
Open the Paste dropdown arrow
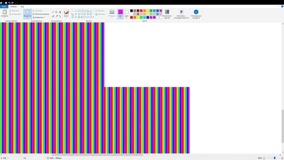(5, 18)
